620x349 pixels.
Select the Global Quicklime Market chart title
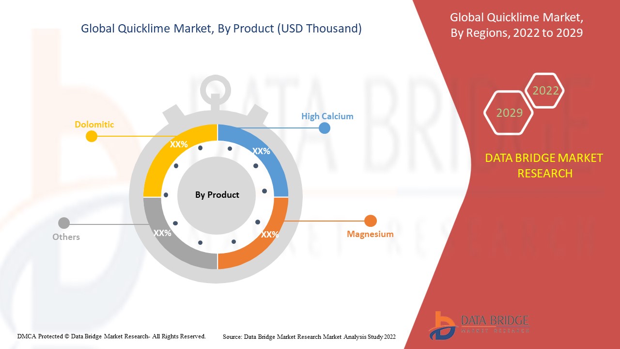click(221, 29)
